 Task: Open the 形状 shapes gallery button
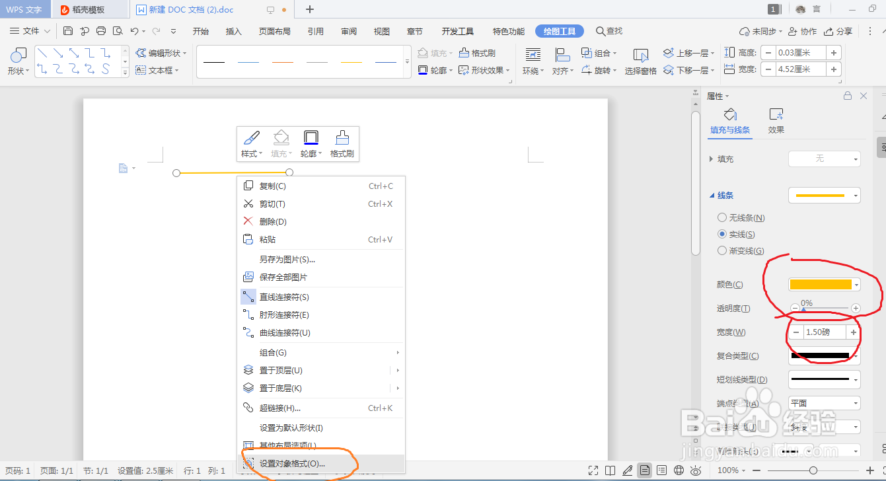click(x=18, y=61)
